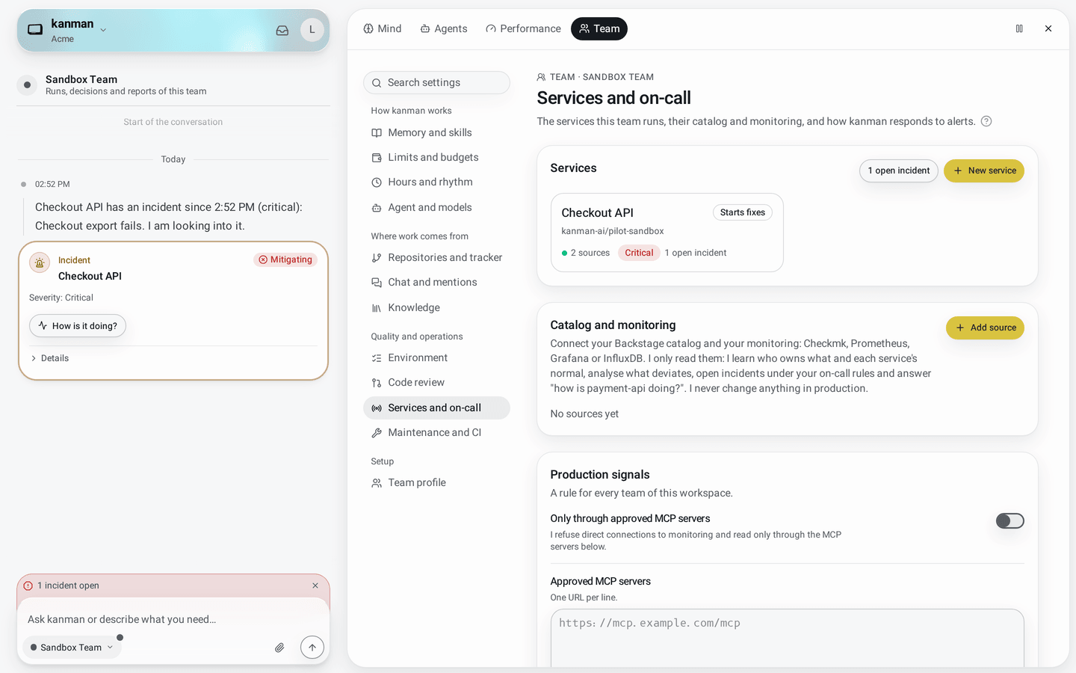Click the '1 open incident' pill button

pyautogui.click(x=899, y=170)
